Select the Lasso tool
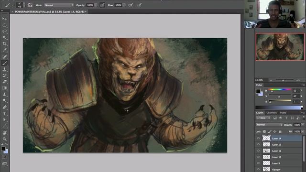 pos(4,32)
